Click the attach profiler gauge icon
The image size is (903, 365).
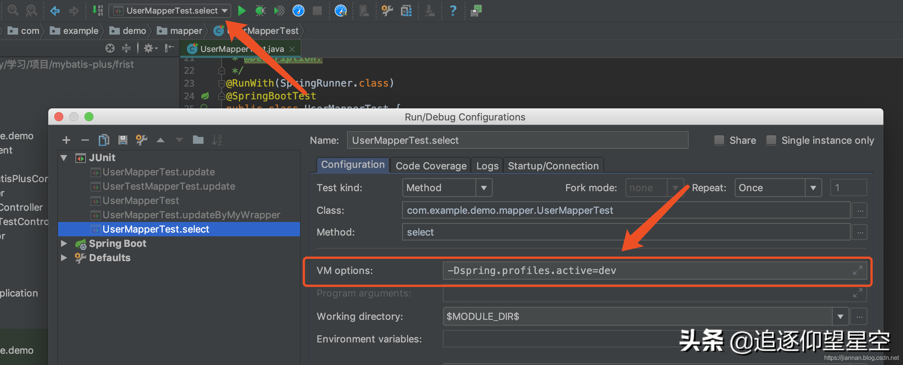341,11
